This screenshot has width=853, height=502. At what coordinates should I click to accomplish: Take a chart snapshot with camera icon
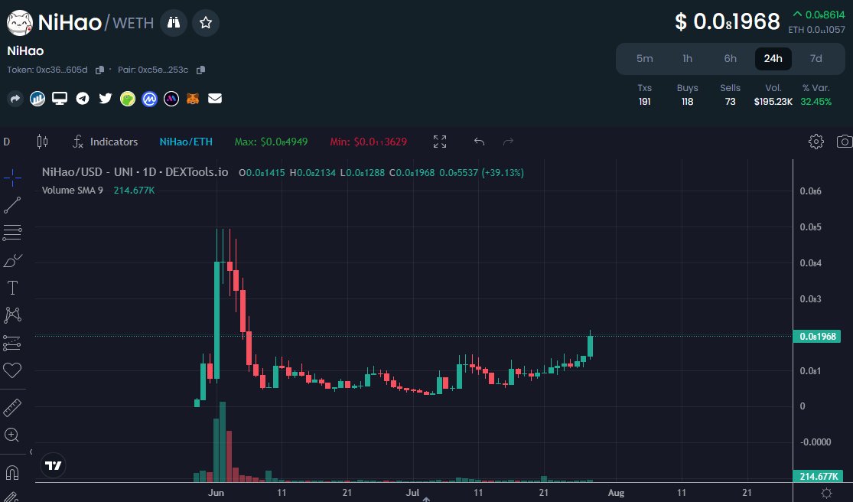pos(845,142)
